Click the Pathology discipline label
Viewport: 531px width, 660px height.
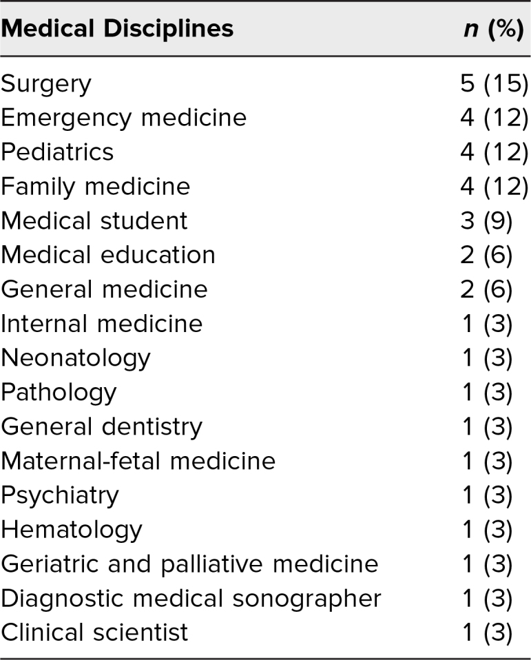[59, 393]
